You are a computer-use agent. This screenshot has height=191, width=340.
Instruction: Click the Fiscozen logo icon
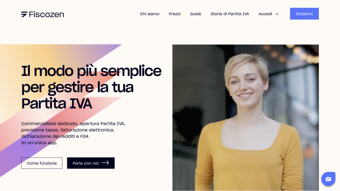point(24,14)
